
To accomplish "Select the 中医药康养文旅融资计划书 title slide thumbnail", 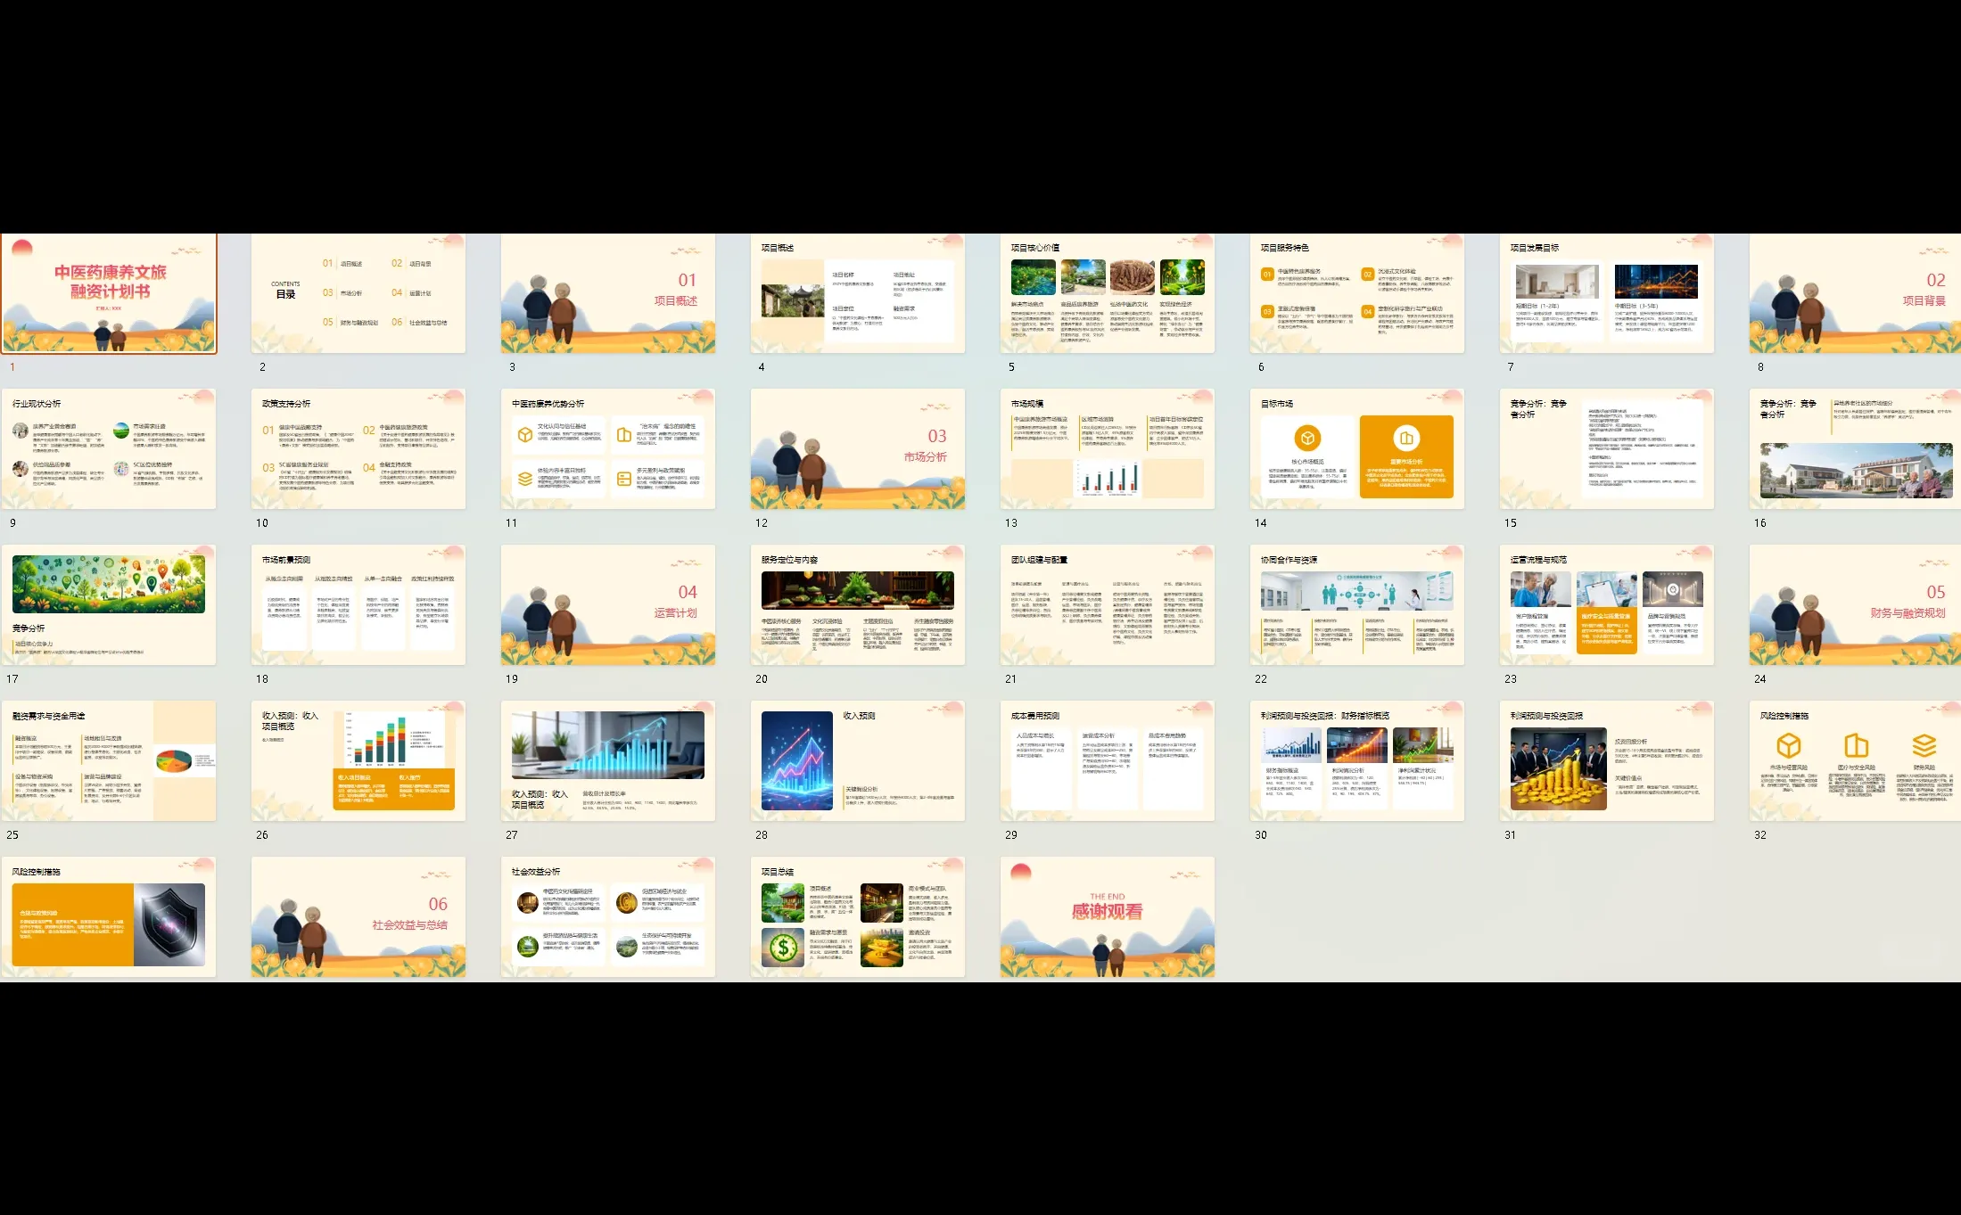I will point(109,294).
